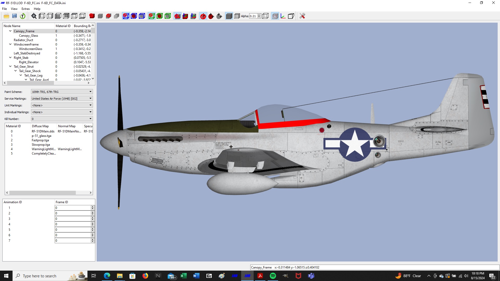Click the gray cube with axes icon
Screen dimensions: 500x281
pyautogui.click(x=193, y=16)
